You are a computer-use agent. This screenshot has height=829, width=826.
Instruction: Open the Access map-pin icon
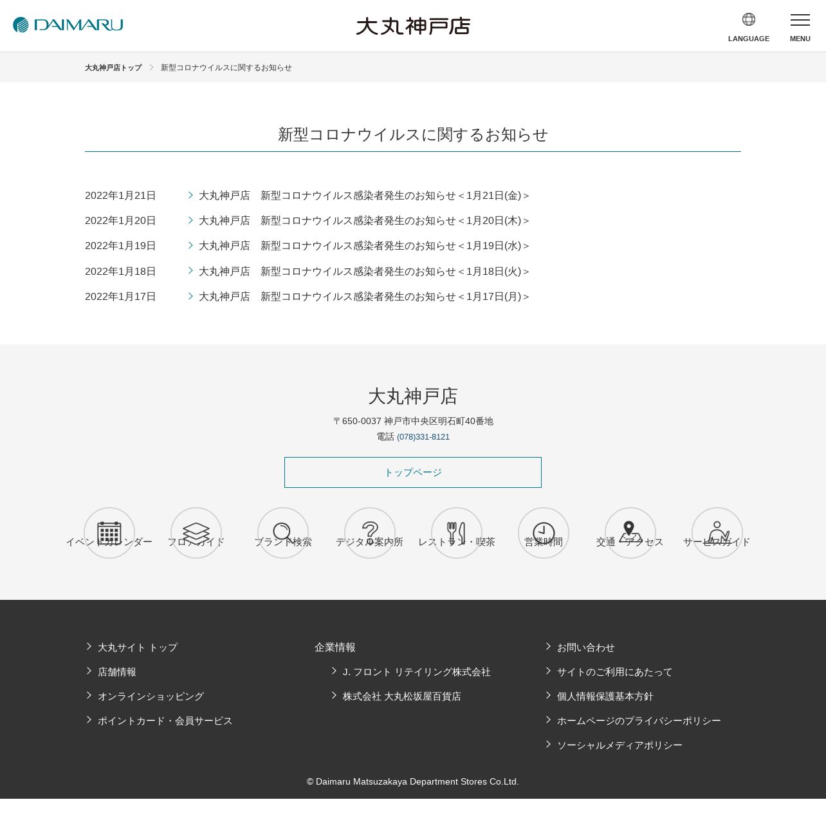point(630,533)
